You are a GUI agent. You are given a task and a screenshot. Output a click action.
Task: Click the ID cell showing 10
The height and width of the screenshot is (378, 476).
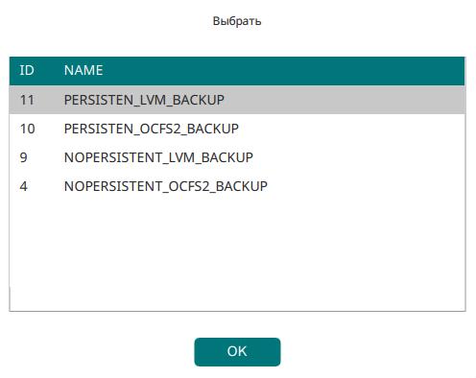27,129
